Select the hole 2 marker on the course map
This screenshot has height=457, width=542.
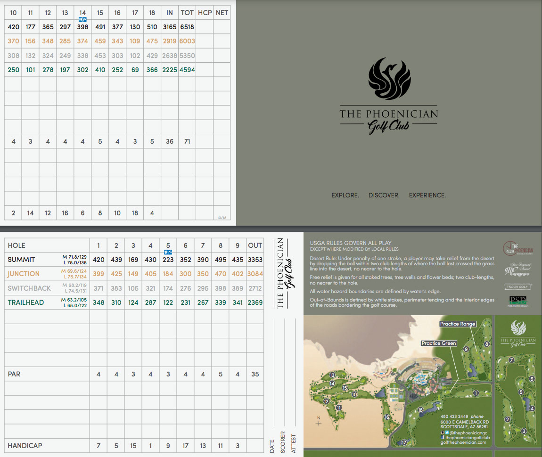point(508,419)
